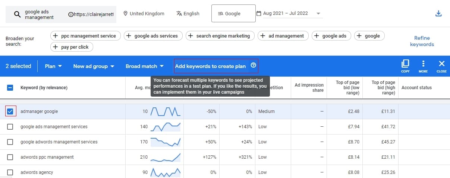The height and width of the screenshot is (178, 450).
Task: Uncheck the admanager google keyword checkbox
Action: (x=10, y=111)
